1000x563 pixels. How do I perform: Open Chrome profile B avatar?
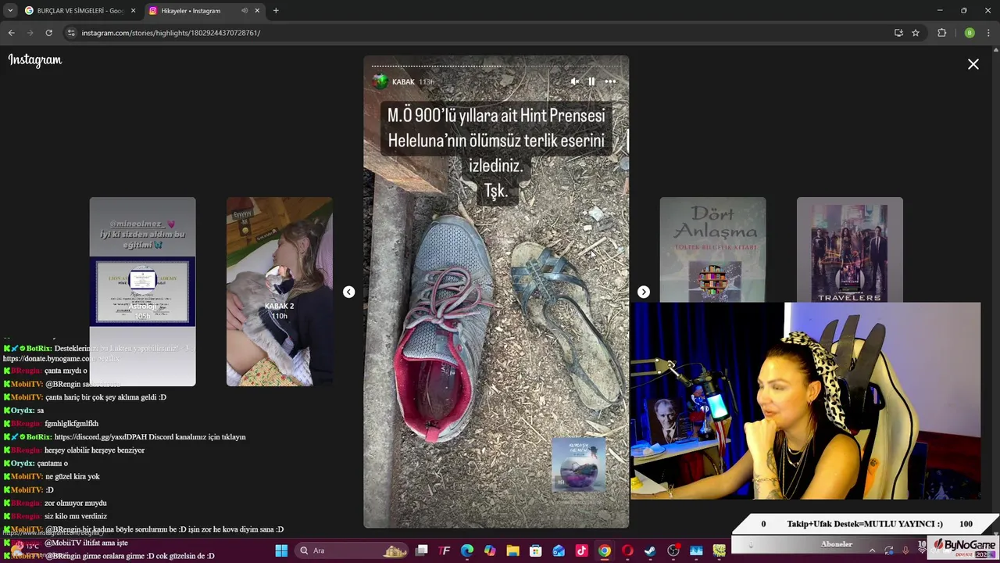970,33
